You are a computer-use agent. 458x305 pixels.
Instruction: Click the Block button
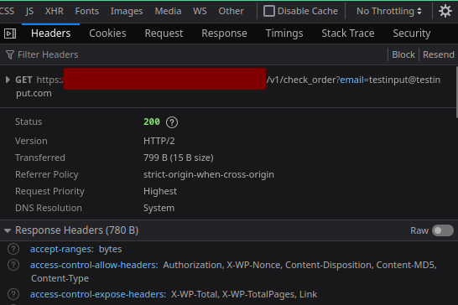point(403,54)
